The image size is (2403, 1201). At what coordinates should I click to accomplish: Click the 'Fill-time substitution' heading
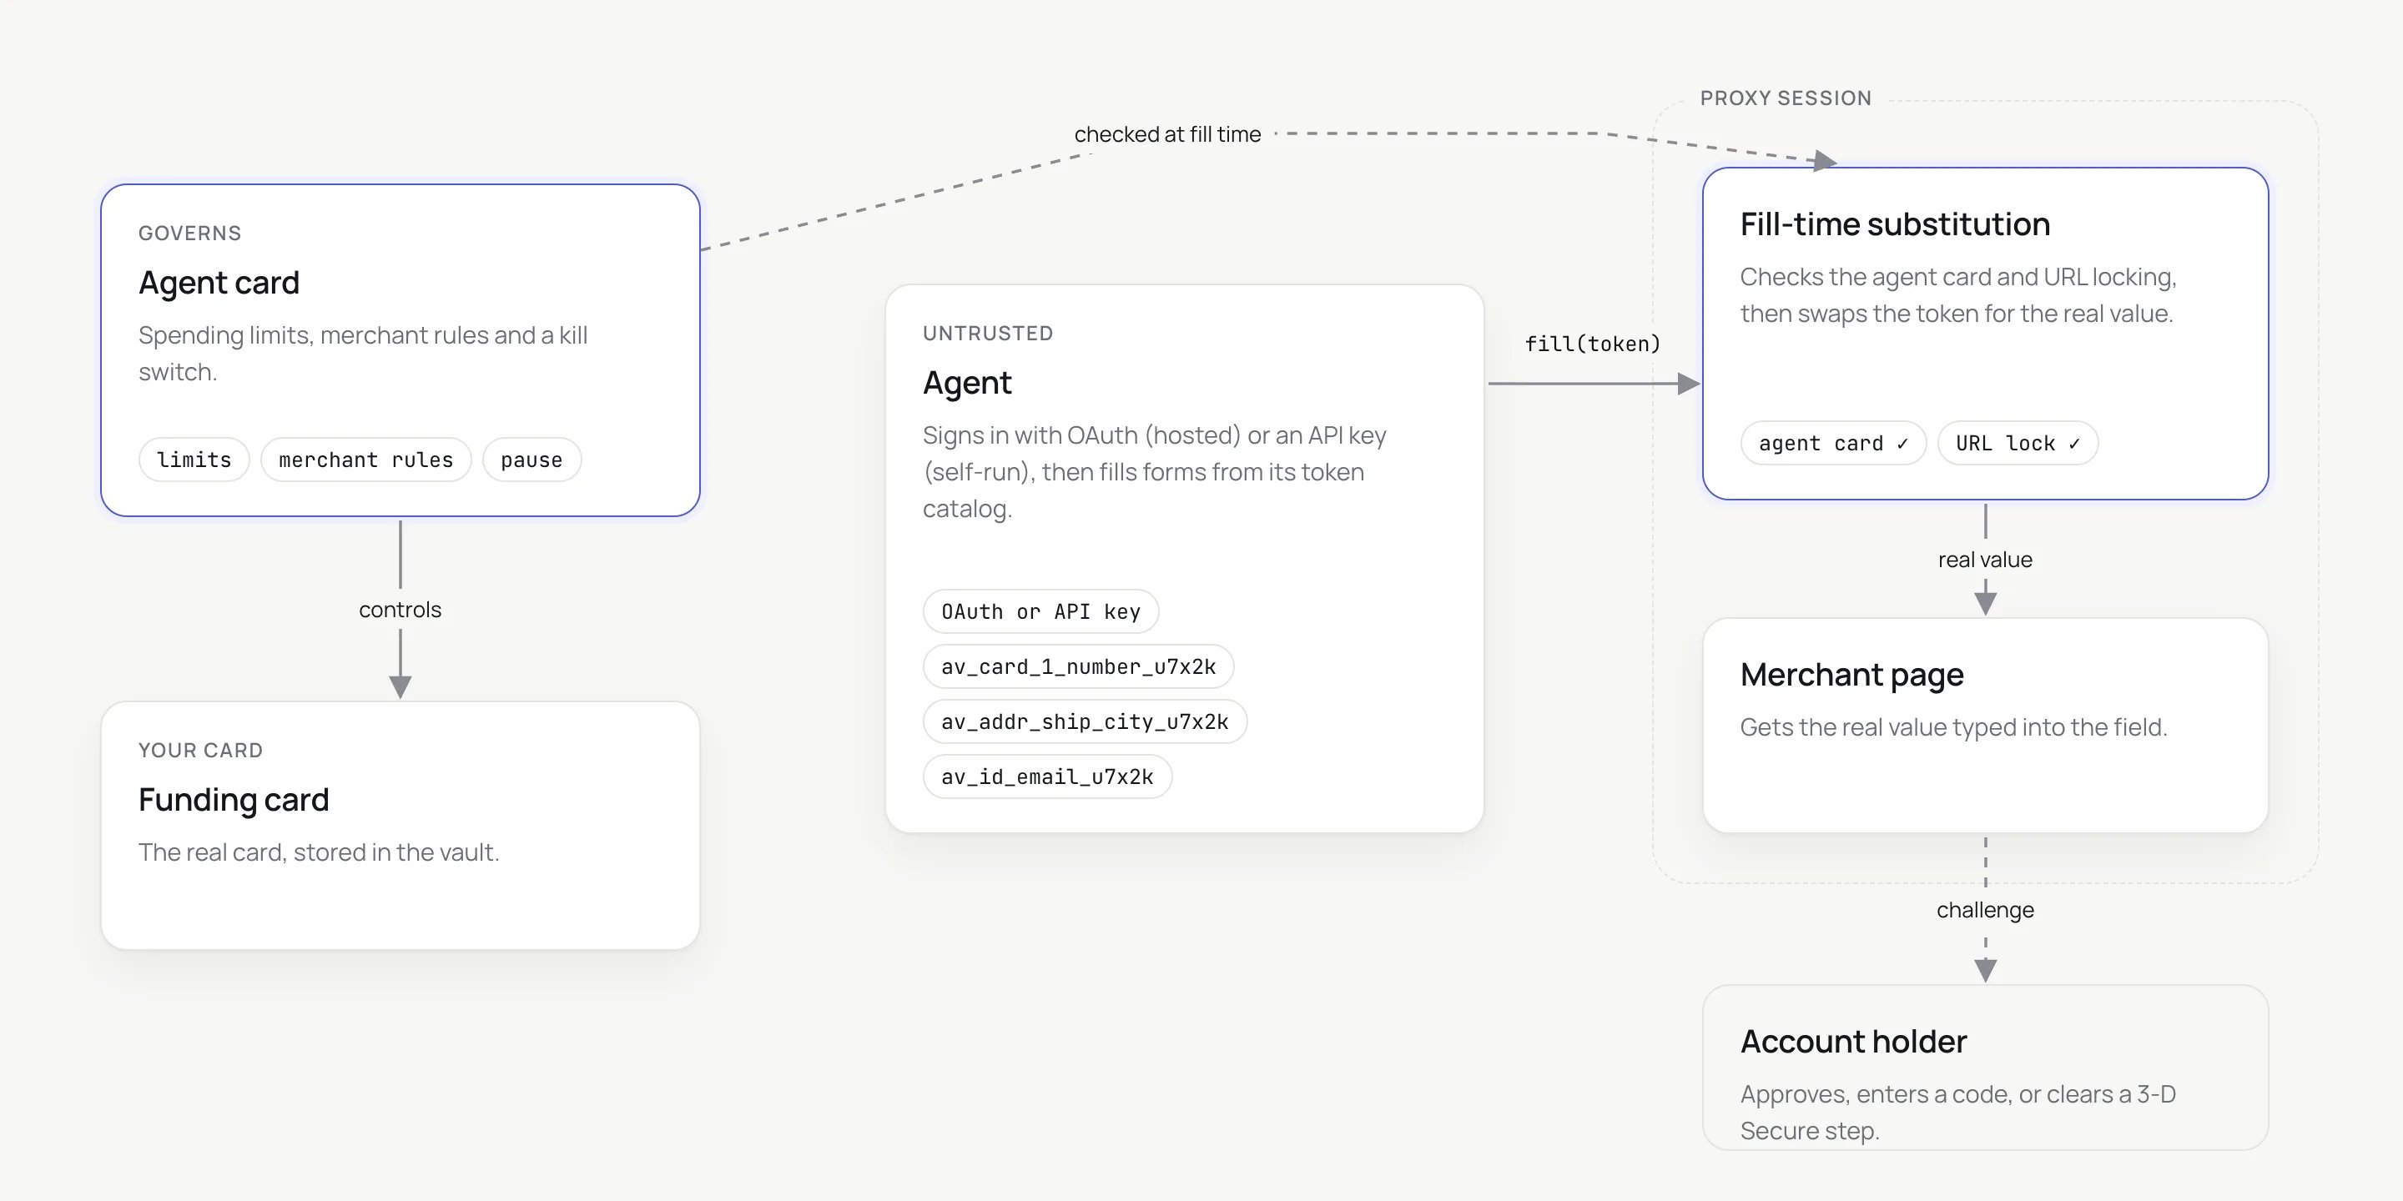coord(1895,224)
